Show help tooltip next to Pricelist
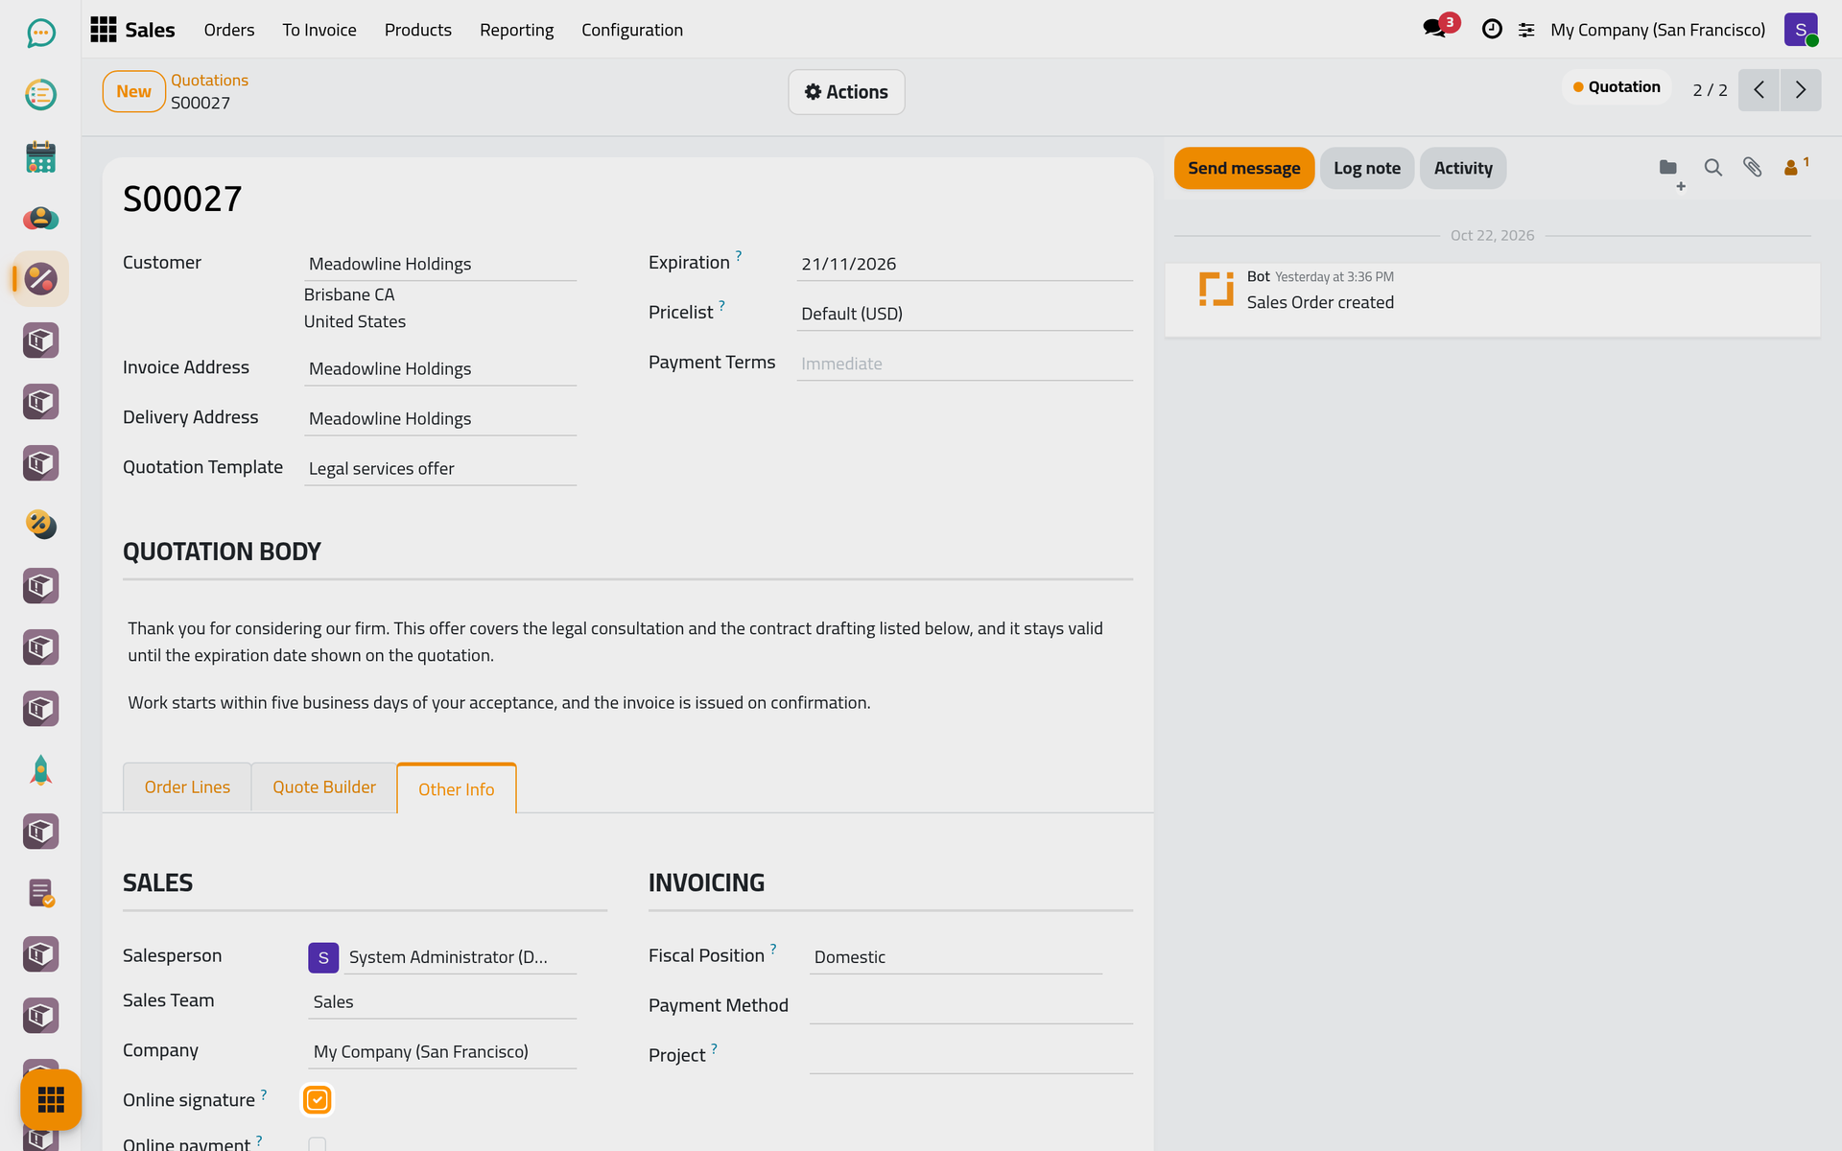 [x=721, y=305]
